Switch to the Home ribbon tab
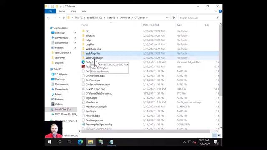The width and height of the screenshot is (267, 150). tap(62, 11)
